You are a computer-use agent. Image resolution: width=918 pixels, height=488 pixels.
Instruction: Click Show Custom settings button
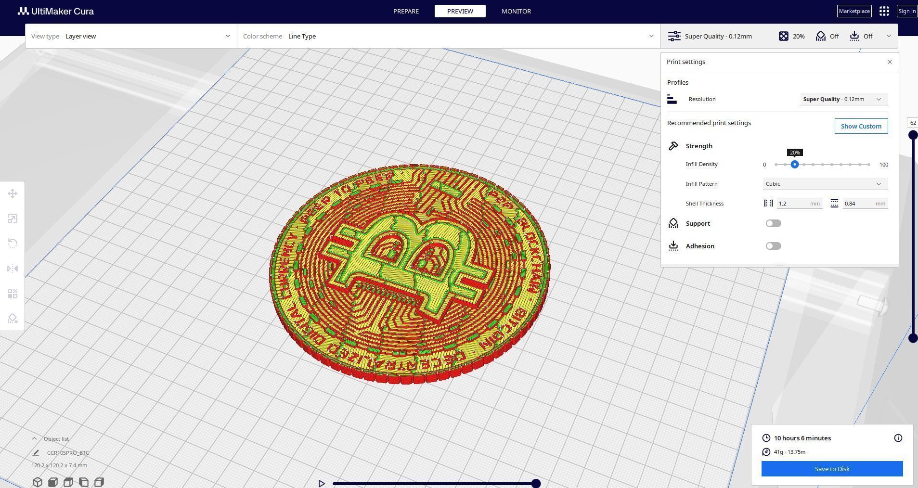point(861,126)
